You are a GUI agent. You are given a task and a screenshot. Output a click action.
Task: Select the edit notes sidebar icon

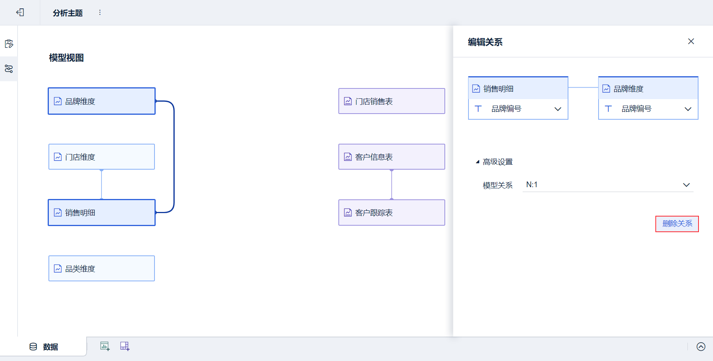coord(9,44)
